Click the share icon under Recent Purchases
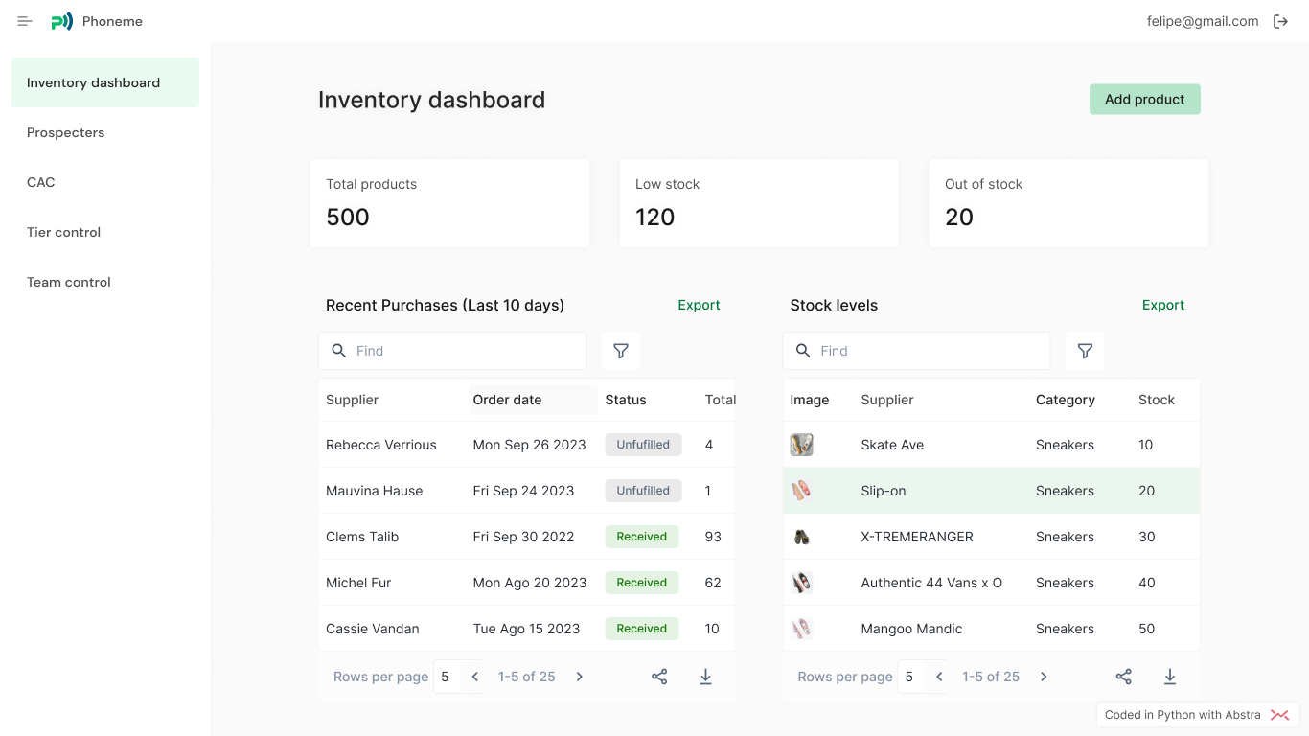 click(x=659, y=676)
